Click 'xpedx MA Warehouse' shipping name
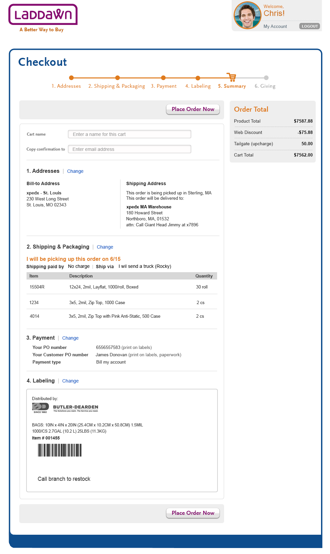330x554 pixels. point(149,207)
